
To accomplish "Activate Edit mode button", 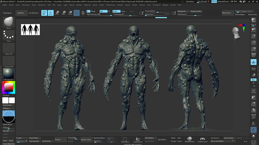I will coord(44,13).
